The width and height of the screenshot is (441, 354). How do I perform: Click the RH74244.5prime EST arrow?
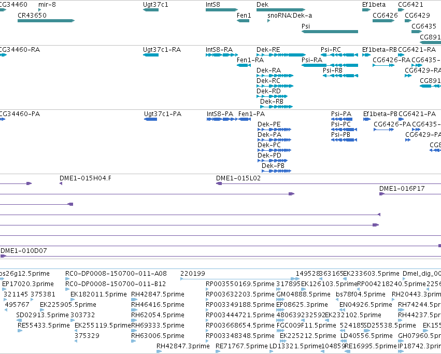point(401,310)
